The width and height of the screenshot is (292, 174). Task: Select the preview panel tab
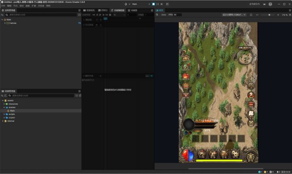(x=160, y=10)
